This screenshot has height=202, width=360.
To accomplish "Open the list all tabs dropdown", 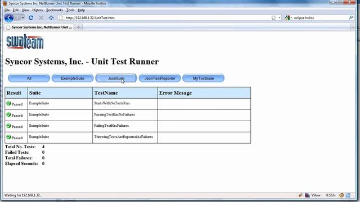I will [x=353, y=27].
